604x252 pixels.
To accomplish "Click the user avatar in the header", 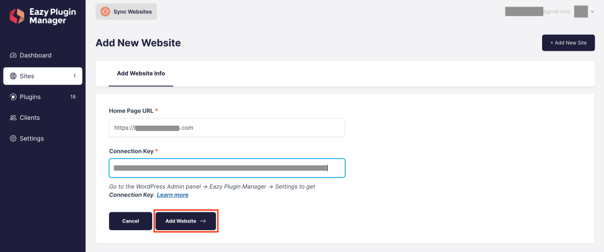I will click(x=580, y=12).
